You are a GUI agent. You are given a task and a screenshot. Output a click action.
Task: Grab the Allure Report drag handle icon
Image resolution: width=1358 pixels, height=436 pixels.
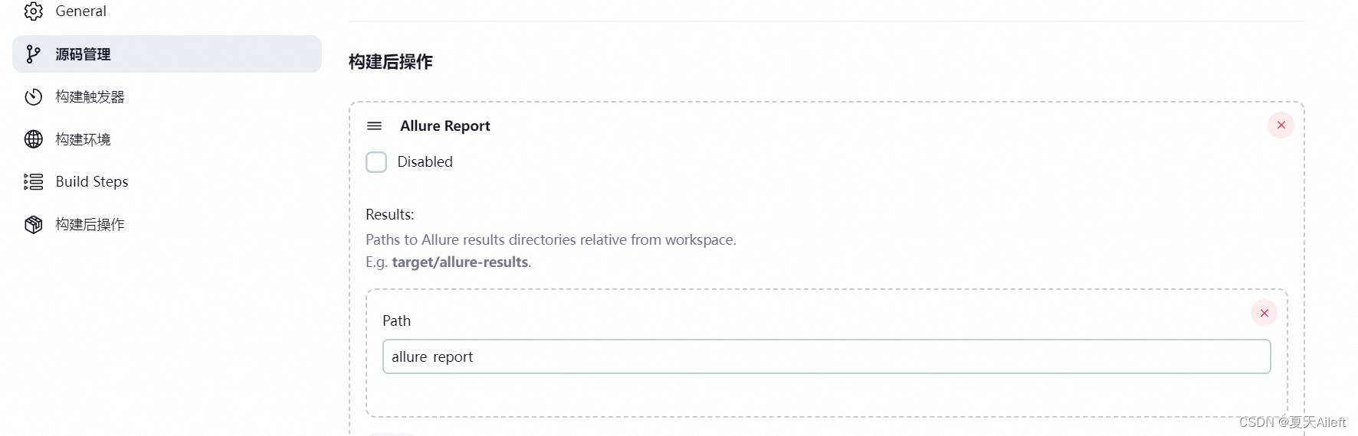[374, 125]
